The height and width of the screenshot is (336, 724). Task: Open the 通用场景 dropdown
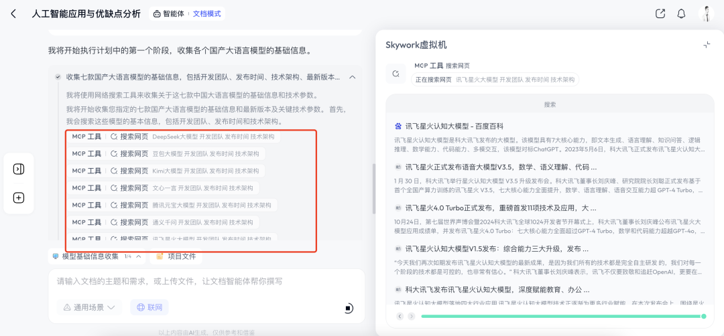[89, 307]
